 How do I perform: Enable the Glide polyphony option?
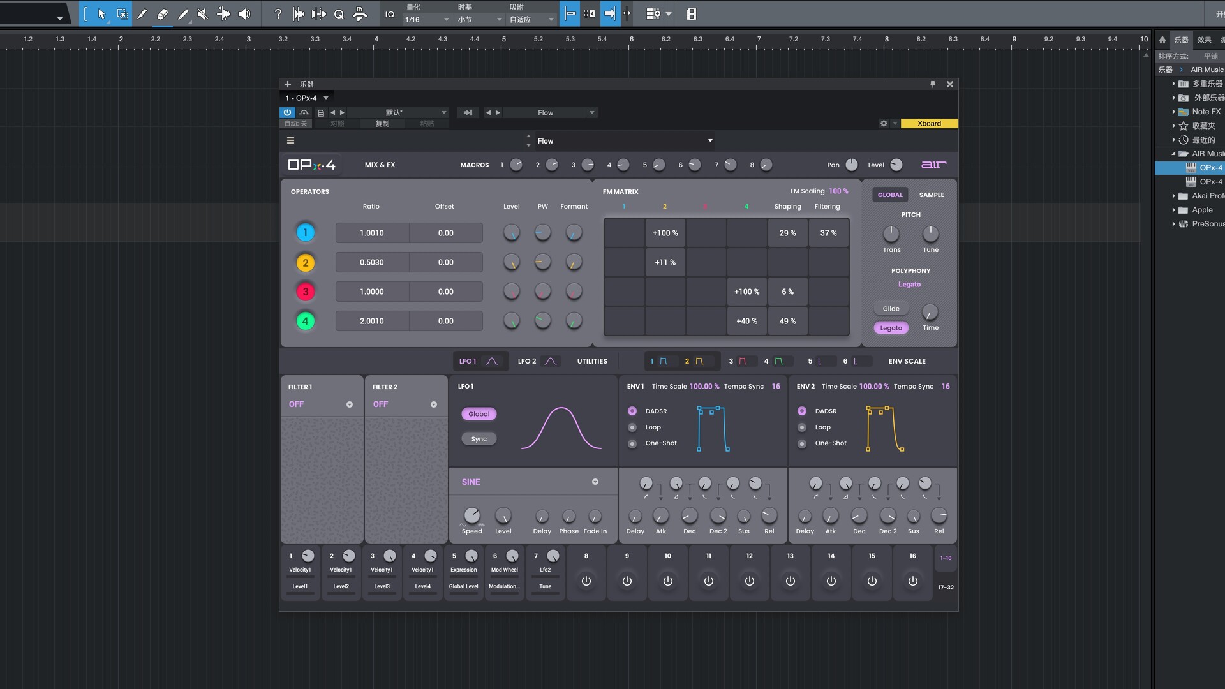891,309
